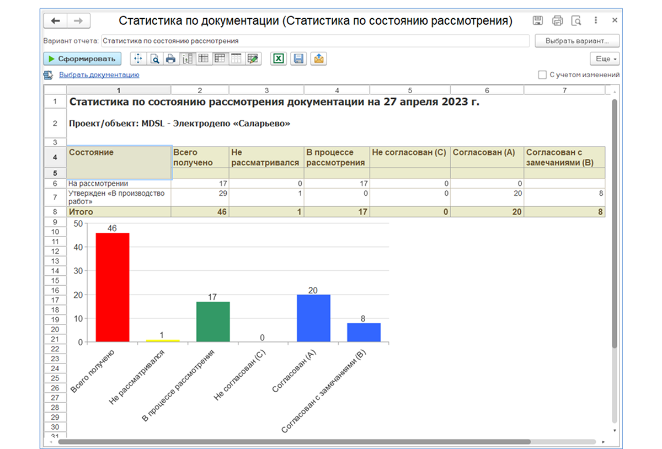Click the toolbar print icon
This screenshot has height=449, width=662.
click(170, 58)
